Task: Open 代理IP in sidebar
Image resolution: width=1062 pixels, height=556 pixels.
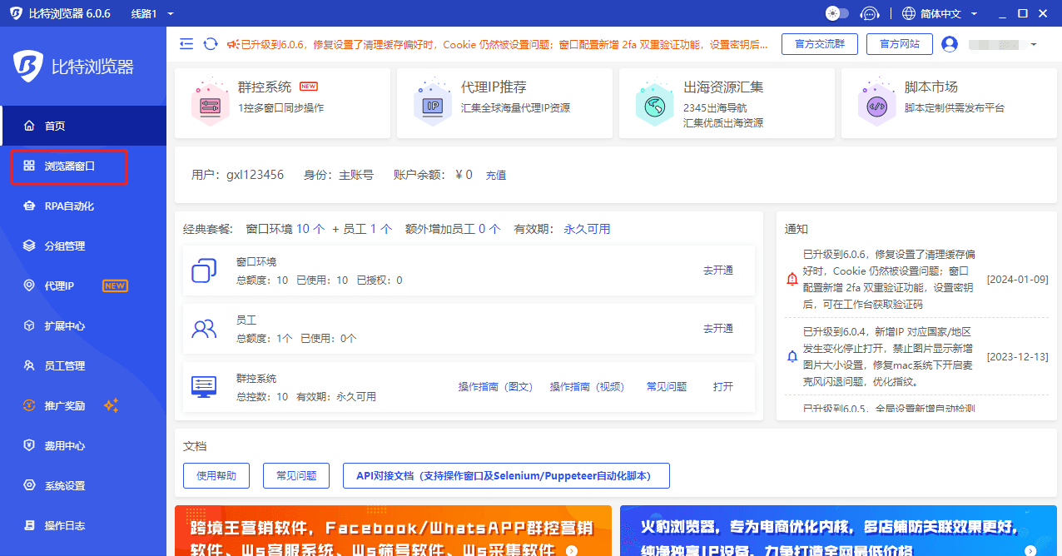Action: click(83, 285)
